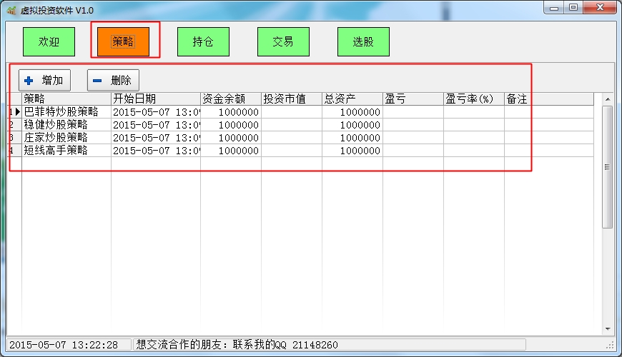Go to the 选股 tab
The image size is (622, 357).
point(363,42)
